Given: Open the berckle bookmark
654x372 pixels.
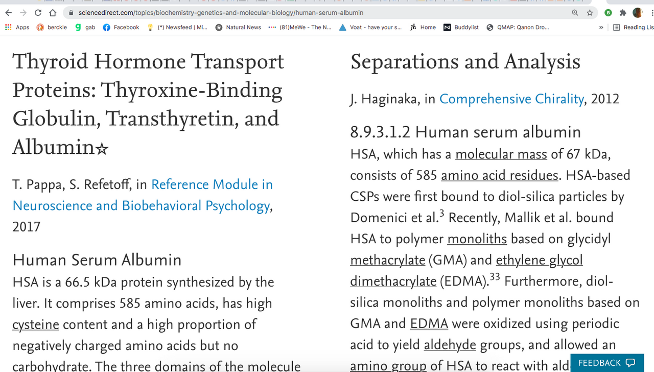Looking at the screenshot, I should (x=52, y=27).
